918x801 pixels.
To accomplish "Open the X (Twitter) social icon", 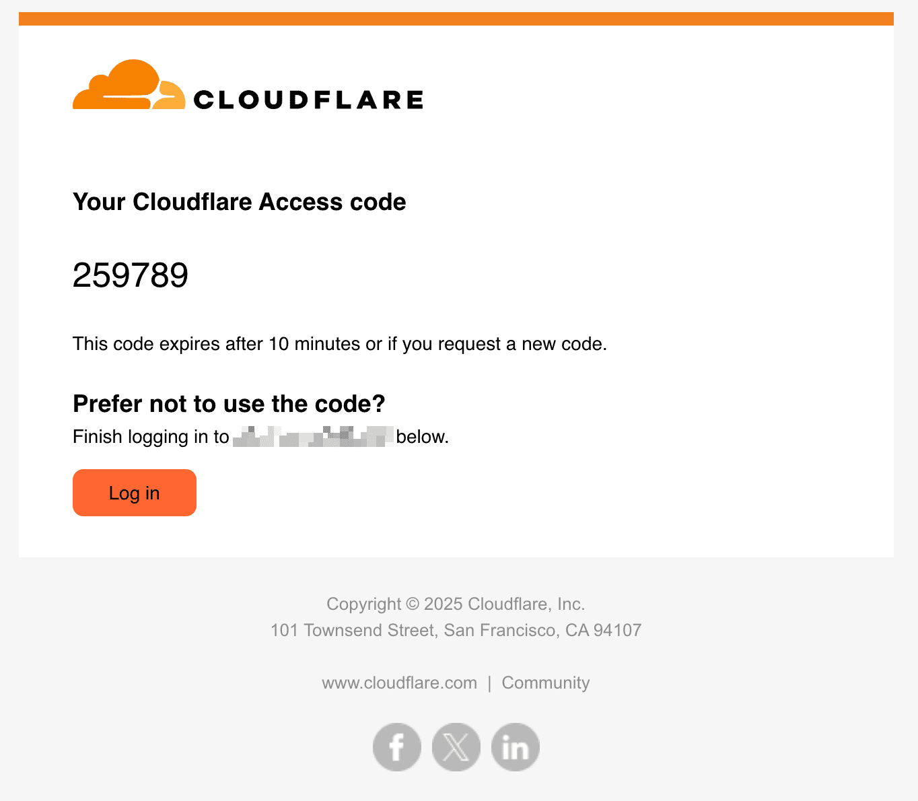I will 456,747.
